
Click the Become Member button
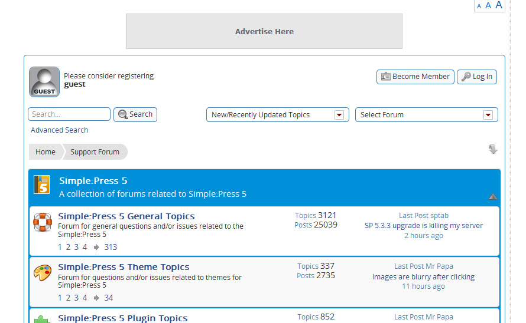415,77
